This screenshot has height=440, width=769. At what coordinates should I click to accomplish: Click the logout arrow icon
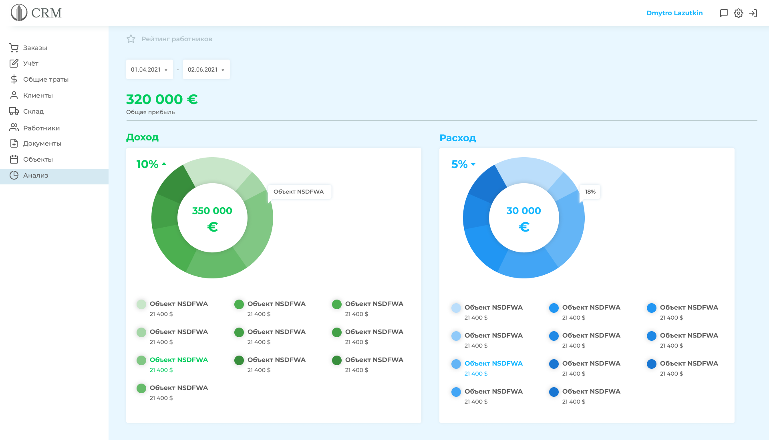753,13
